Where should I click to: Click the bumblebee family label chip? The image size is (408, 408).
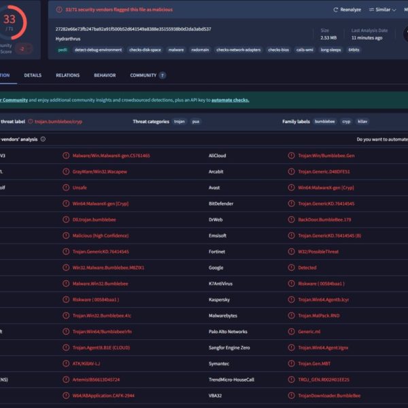click(324, 122)
